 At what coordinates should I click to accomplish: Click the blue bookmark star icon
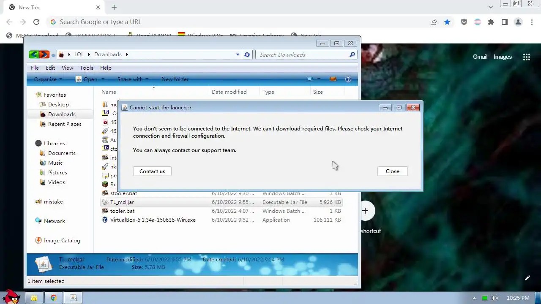447,22
